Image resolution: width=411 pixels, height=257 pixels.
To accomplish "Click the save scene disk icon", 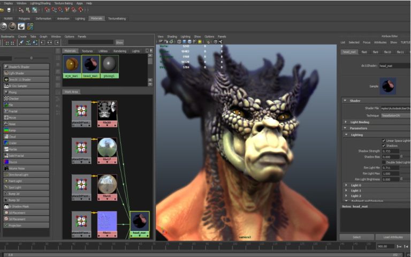I will point(9,10).
